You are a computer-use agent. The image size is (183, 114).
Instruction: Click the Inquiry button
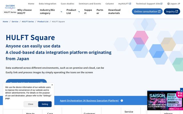pos(172,11)
